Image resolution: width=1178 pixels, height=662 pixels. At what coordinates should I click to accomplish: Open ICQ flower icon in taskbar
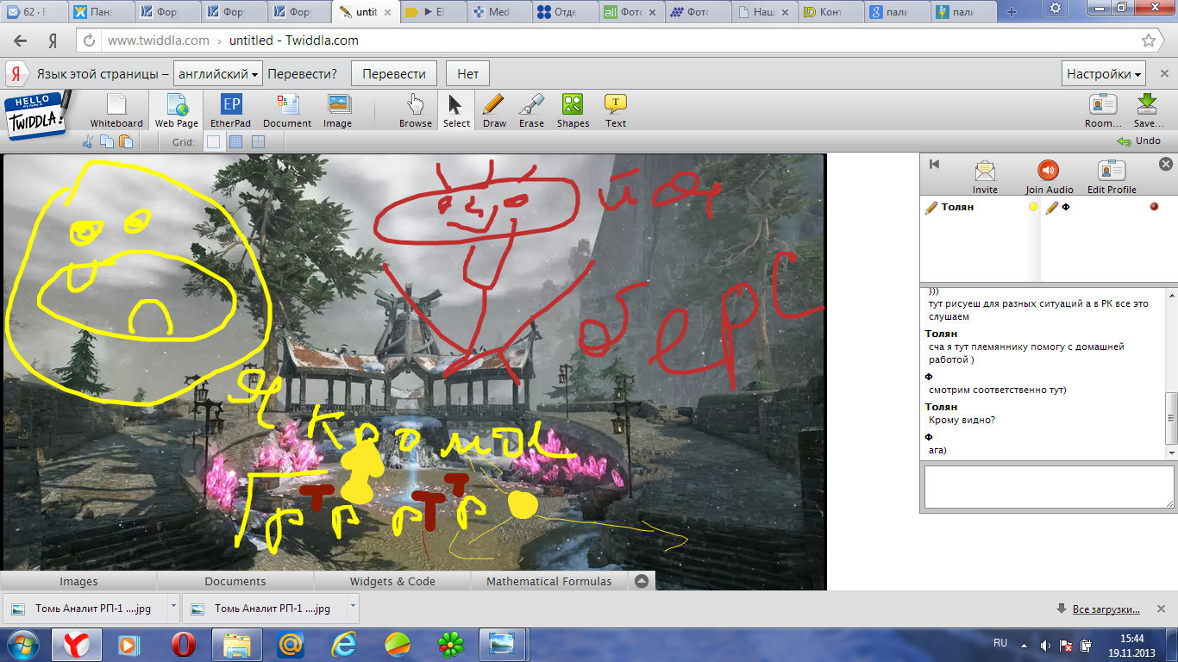tap(451, 644)
